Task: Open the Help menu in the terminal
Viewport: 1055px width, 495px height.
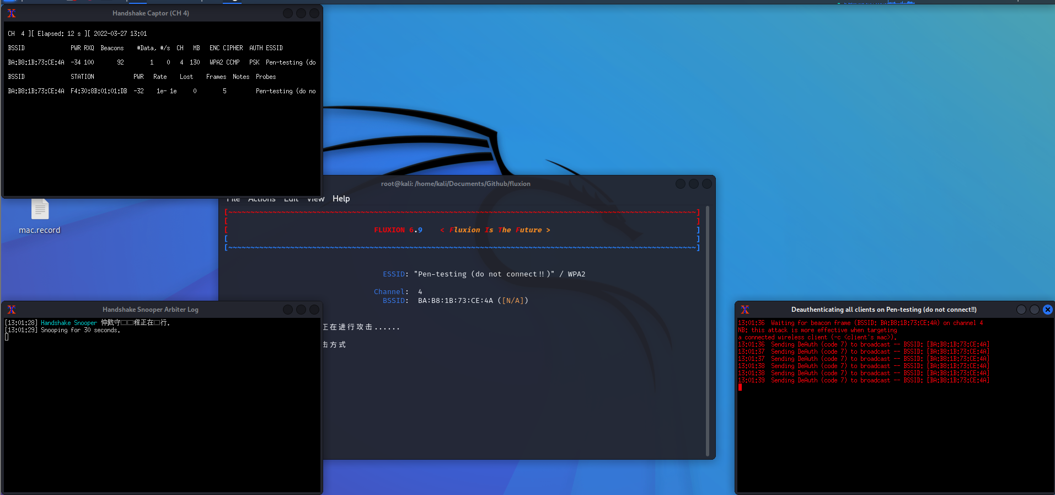Action: (341, 199)
